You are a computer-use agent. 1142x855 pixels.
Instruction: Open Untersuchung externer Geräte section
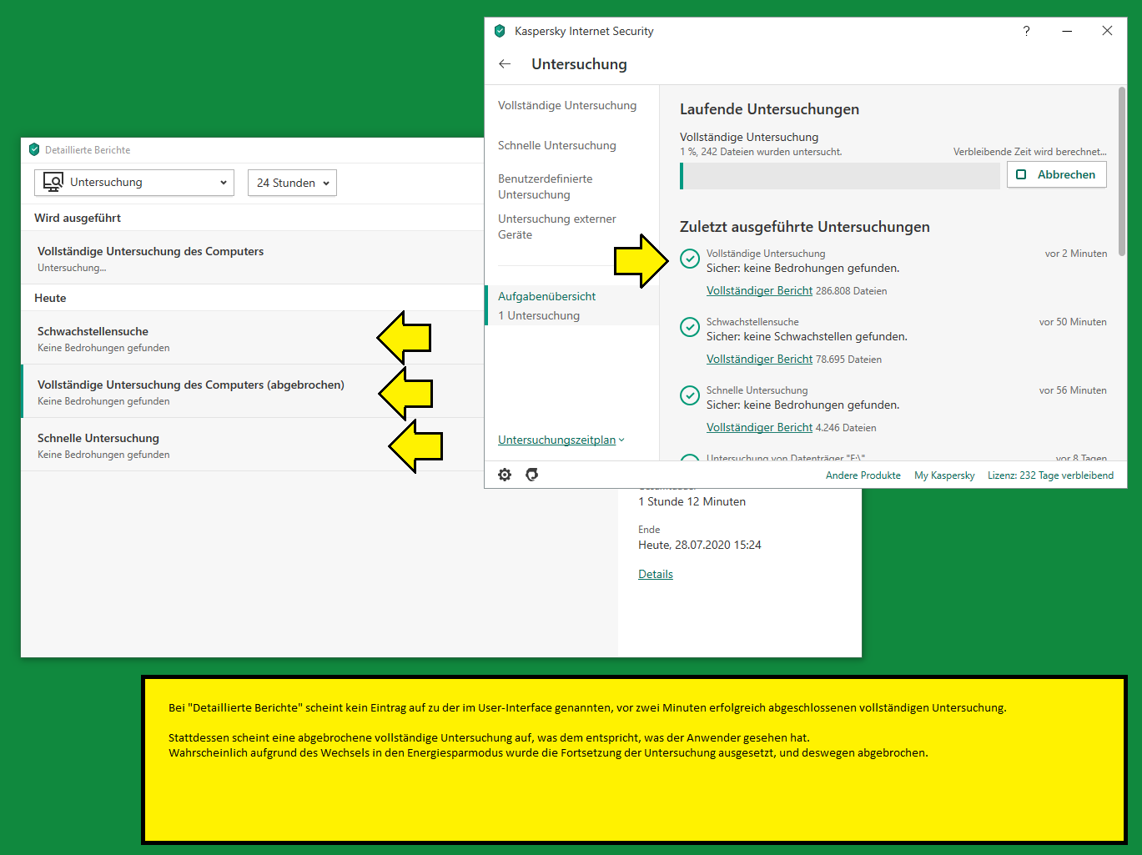click(557, 227)
